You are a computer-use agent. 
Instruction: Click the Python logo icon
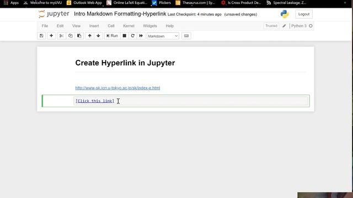click(285, 14)
